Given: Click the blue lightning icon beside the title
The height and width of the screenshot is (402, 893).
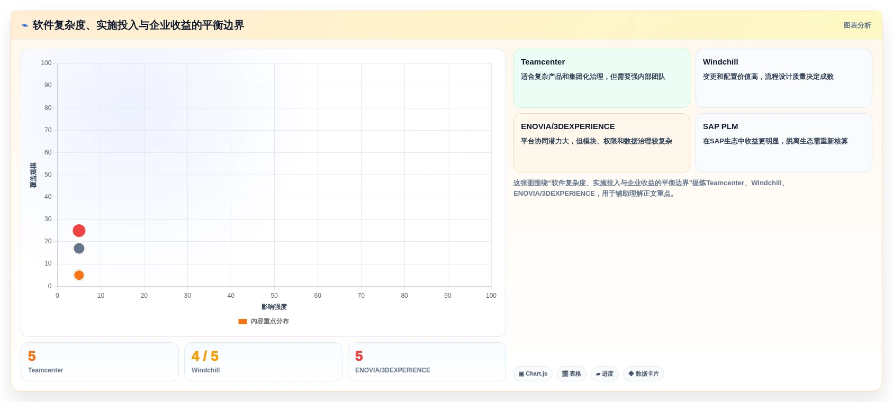Looking at the screenshot, I should point(24,25).
